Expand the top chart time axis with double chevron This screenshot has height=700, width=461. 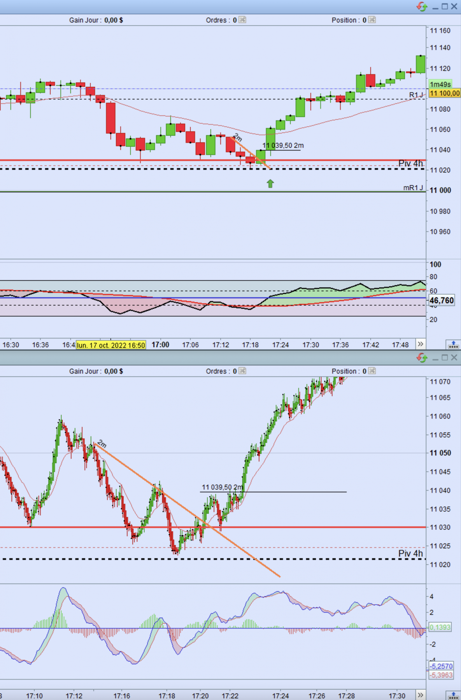pos(421,344)
